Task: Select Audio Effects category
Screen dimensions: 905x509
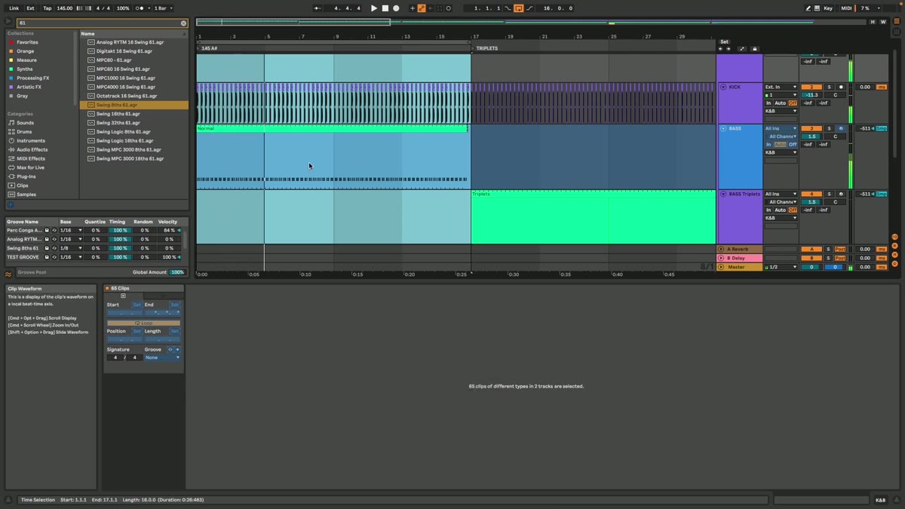Action: (32, 149)
